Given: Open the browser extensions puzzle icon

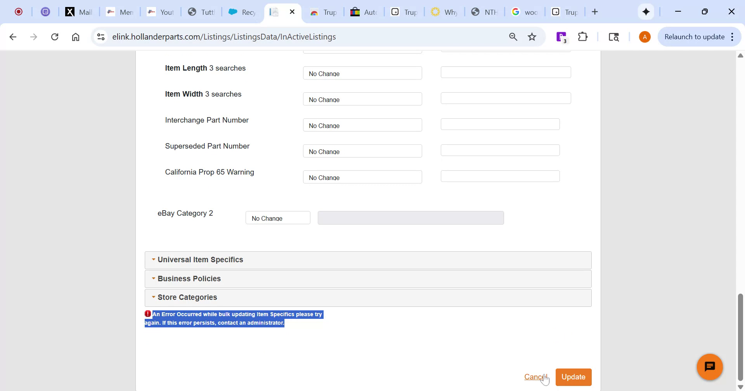Looking at the screenshot, I should click(582, 36).
